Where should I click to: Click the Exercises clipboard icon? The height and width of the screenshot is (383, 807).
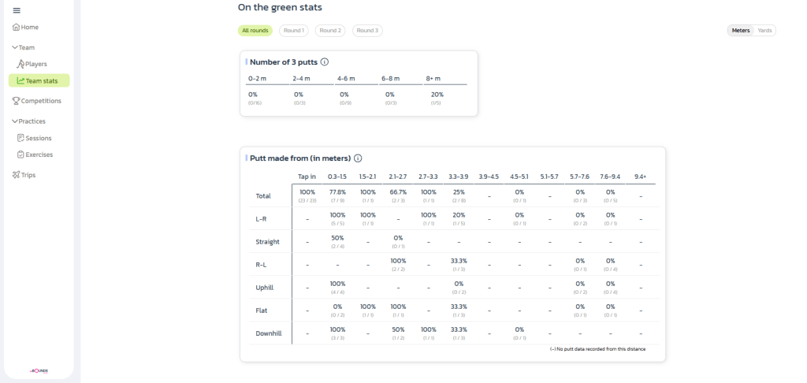point(20,154)
